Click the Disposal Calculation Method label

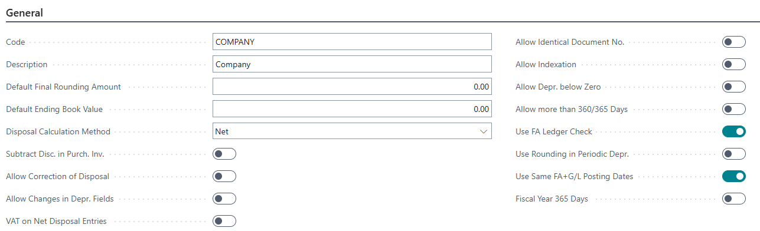tap(58, 131)
